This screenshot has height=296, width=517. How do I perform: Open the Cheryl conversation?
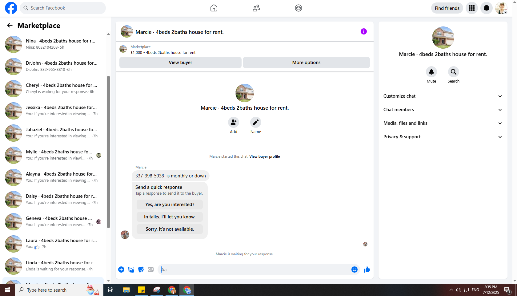click(x=54, y=88)
